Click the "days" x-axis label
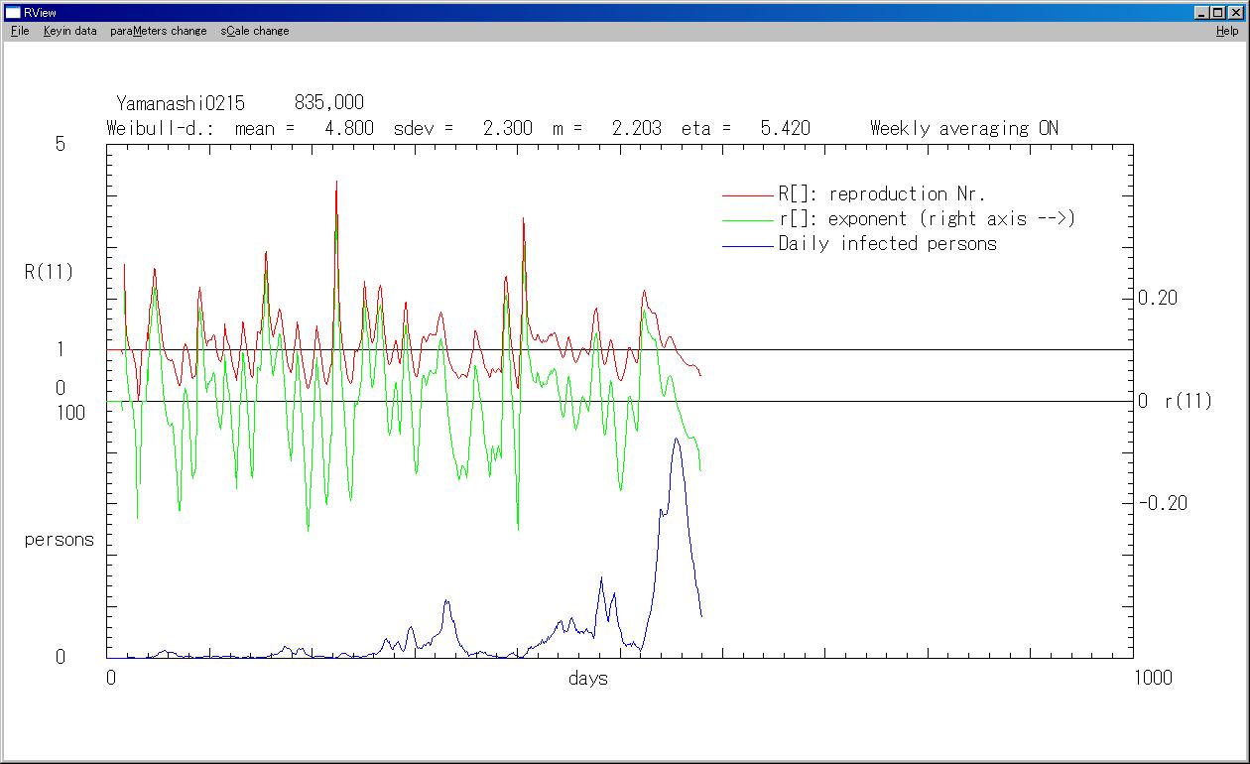Image resolution: width=1250 pixels, height=764 pixels. coord(588,679)
